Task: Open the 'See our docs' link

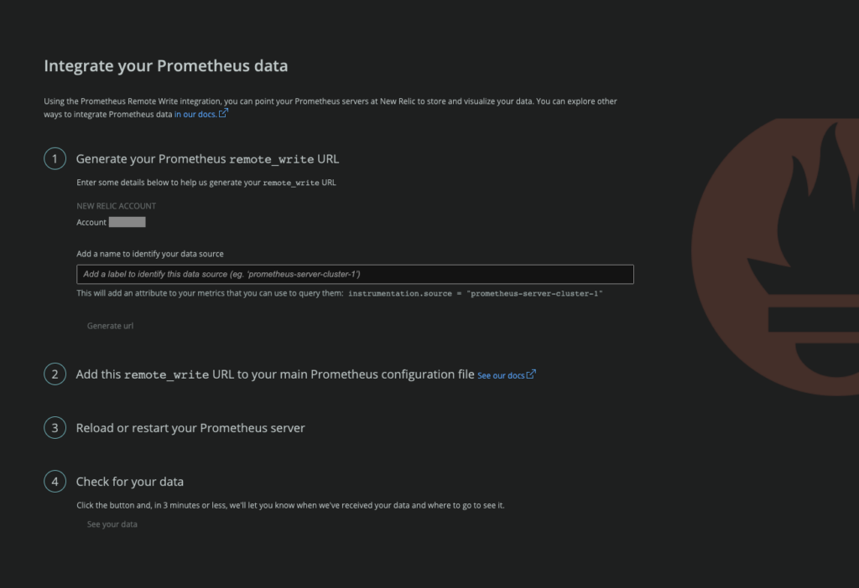Action: click(x=501, y=375)
